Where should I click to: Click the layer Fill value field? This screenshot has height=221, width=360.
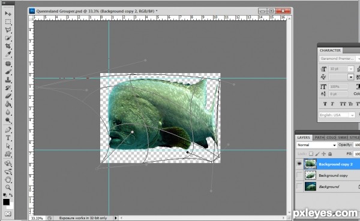click(357, 154)
